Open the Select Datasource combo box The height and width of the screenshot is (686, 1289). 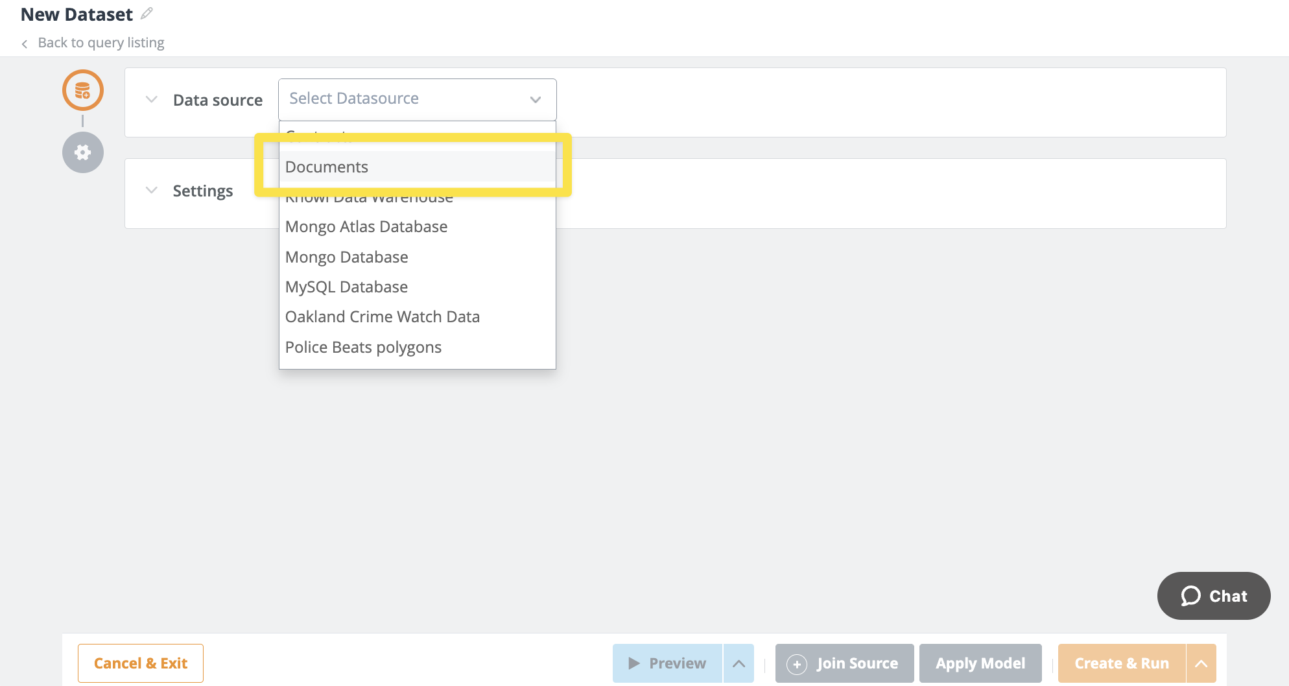click(418, 99)
